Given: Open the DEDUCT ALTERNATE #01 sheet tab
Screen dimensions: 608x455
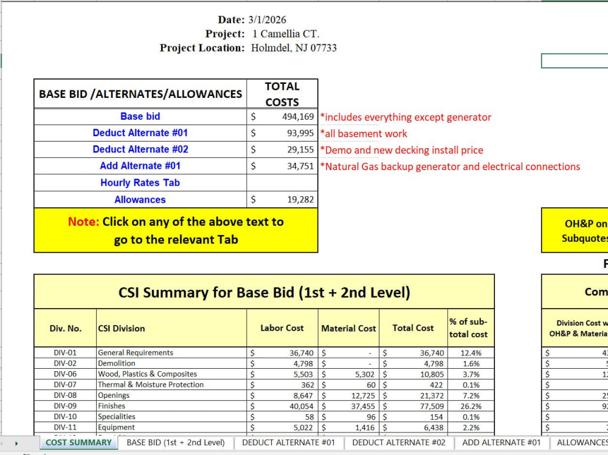Looking at the screenshot, I should pos(288,443).
